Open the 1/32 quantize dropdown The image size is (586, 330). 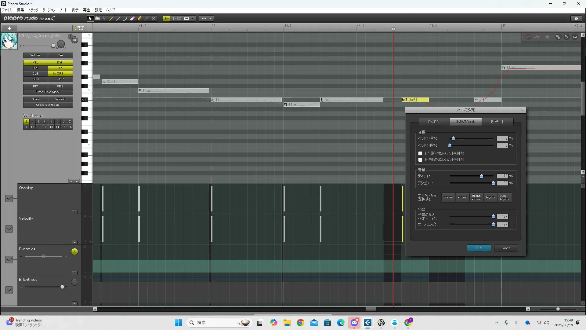[192, 19]
